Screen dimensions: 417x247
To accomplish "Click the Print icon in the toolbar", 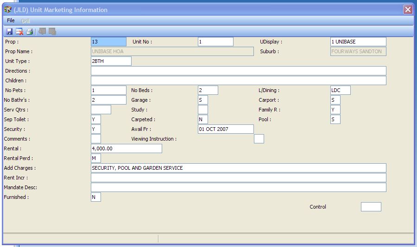I will click(x=30, y=31).
